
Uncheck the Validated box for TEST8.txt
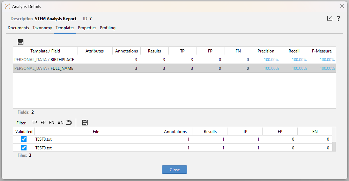pos(24,139)
